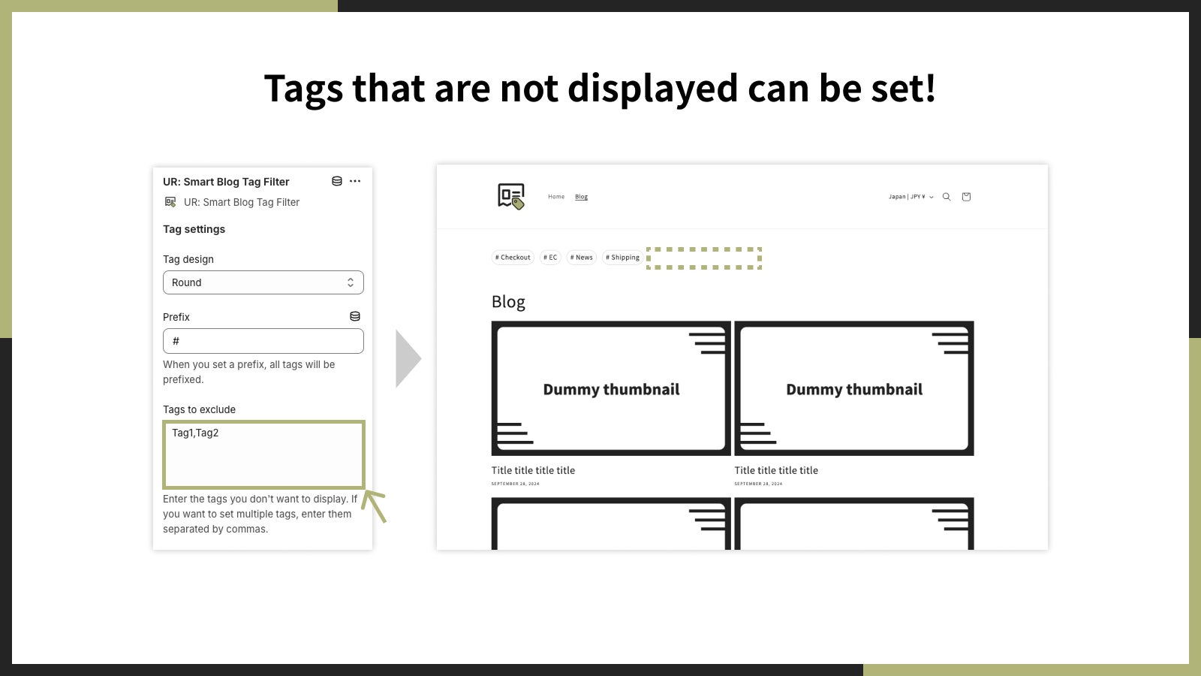1201x676 pixels.
Task: Open the first Dummy thumbnail blog post image
Action: coord(611,388)
